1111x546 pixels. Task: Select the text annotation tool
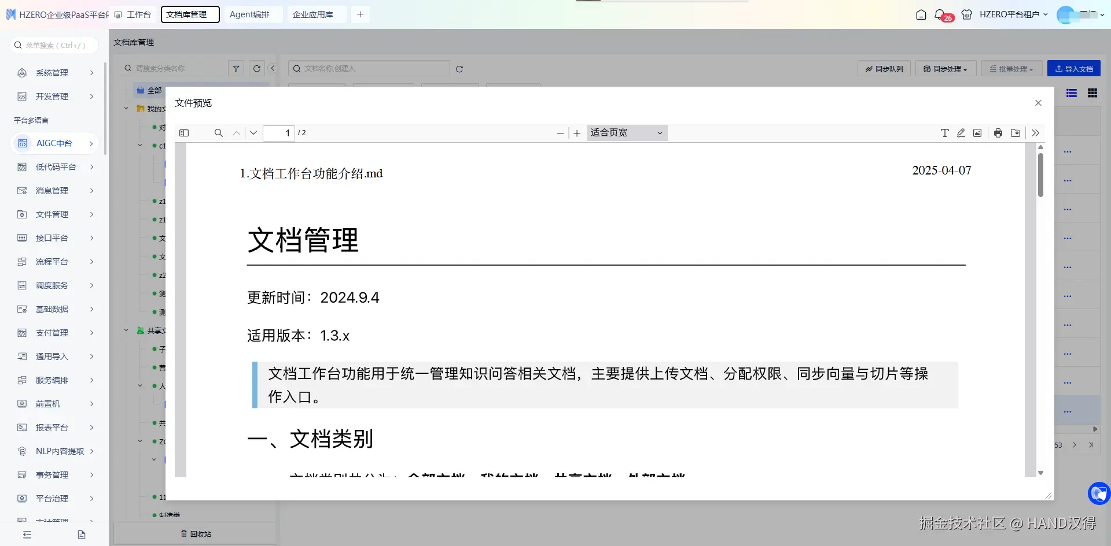(944, 133)
